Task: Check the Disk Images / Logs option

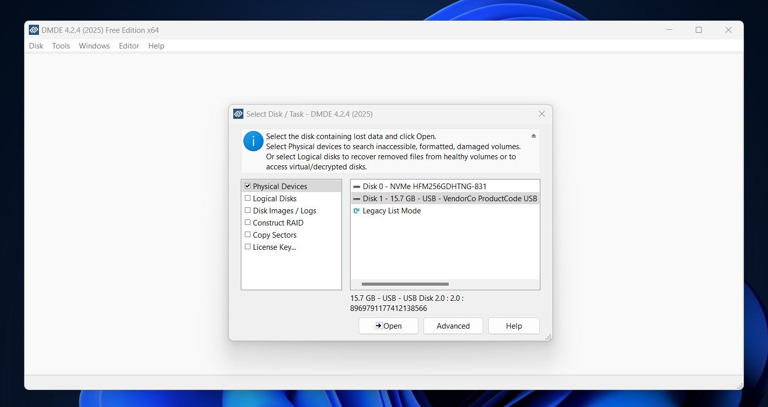Action: (x=247, y=210)
